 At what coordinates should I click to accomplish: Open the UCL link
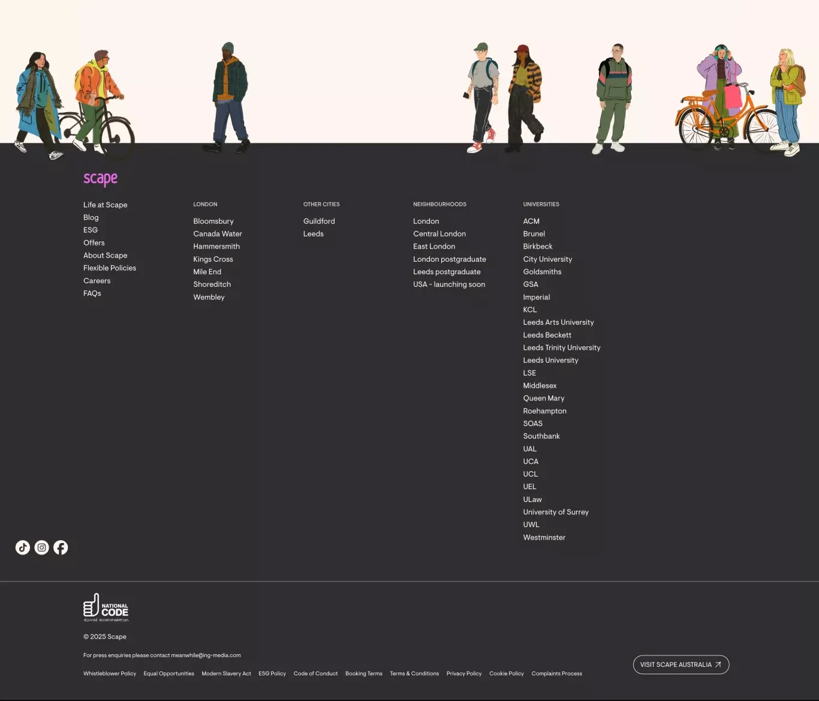tap(531, 474)
